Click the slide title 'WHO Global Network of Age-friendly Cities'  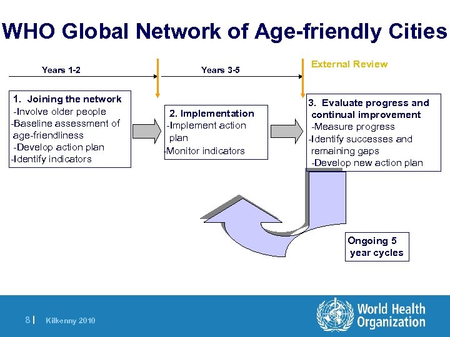(224, 31)
